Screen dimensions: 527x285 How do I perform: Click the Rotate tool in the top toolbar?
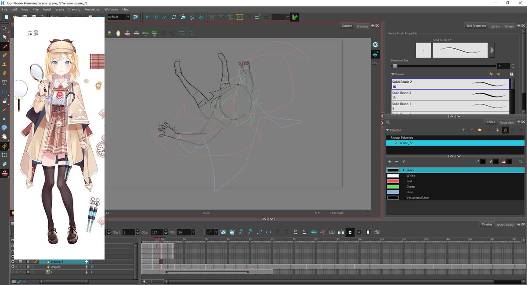tap(155, 17)
